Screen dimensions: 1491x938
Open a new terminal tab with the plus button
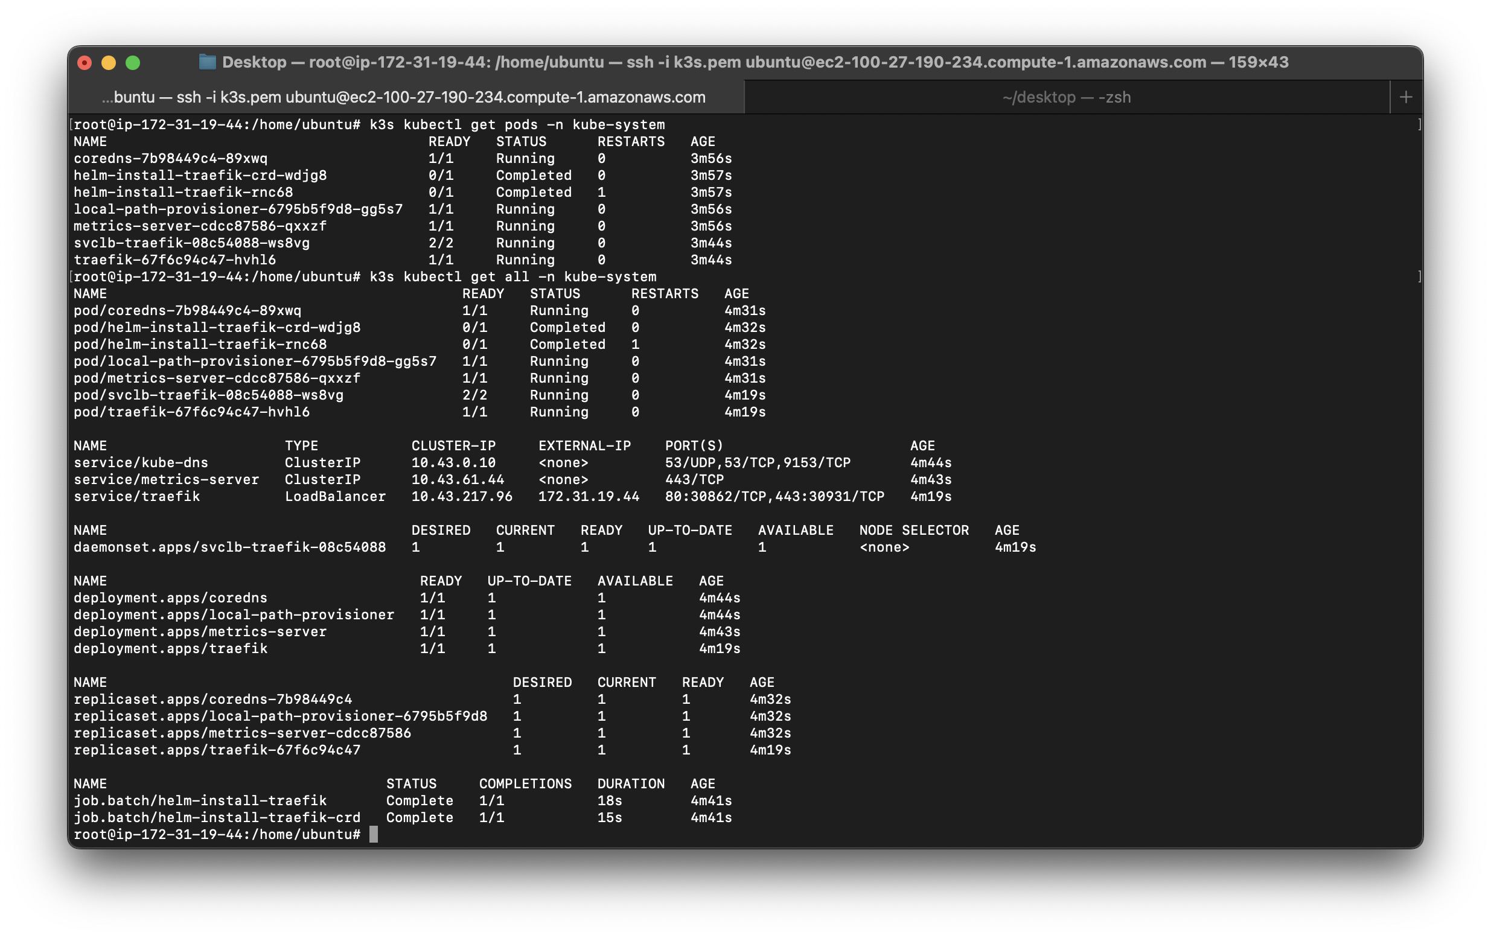[x=1406, y=97]
